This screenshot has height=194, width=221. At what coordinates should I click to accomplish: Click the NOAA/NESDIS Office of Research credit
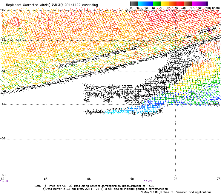click(176, 192)
